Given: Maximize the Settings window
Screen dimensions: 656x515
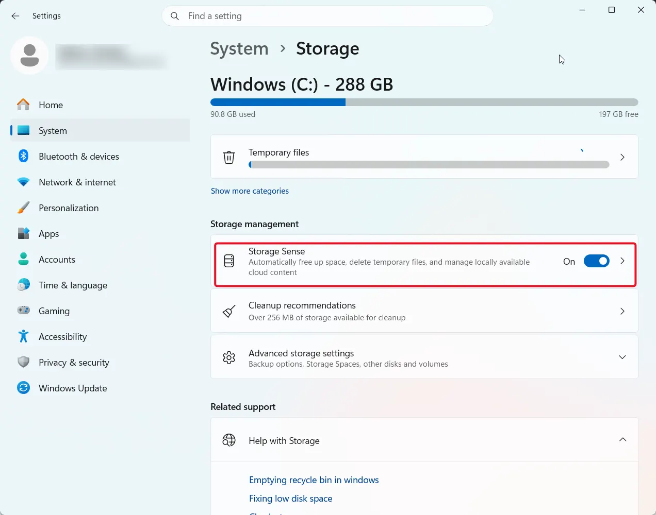Looking at the screenshot, I should point(612,10).
